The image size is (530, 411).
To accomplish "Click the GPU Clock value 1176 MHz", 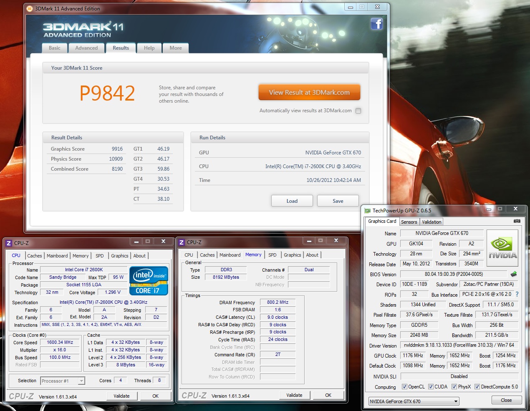I will pos(413,356).
